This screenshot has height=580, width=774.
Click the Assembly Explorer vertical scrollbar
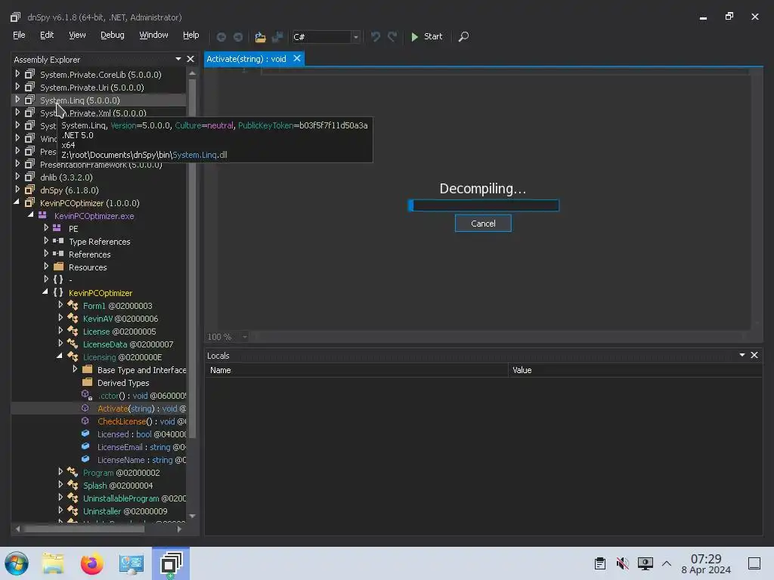tap(193, 259)
